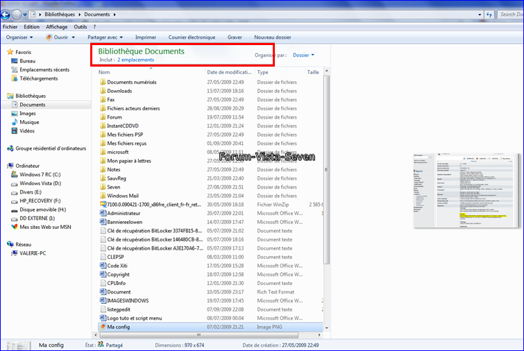Select the Windows Mail folder

[x=123, y=196]
